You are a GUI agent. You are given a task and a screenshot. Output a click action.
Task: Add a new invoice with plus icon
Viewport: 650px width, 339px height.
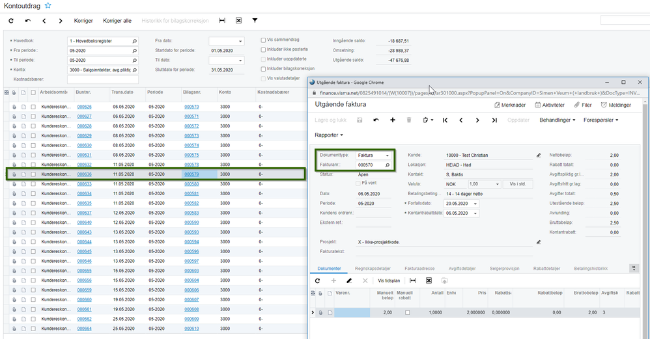click(x=393, y=120)
